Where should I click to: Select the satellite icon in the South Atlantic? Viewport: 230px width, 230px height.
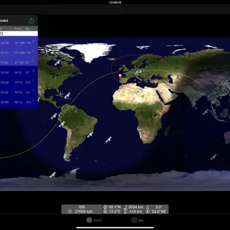pos(109,139)
